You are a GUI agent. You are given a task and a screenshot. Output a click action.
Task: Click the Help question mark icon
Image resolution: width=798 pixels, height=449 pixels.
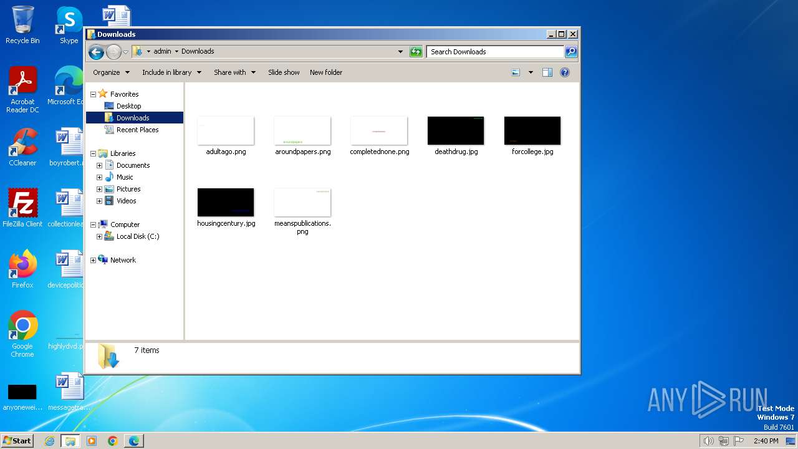pos(565,72)
